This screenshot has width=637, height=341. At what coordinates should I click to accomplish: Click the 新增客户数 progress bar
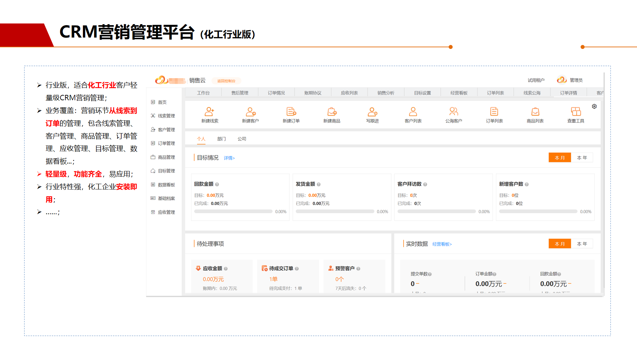tap(538, 212)
